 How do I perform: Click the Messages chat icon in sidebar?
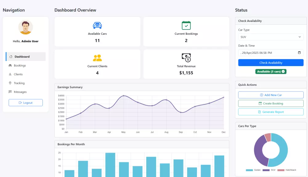10,92
